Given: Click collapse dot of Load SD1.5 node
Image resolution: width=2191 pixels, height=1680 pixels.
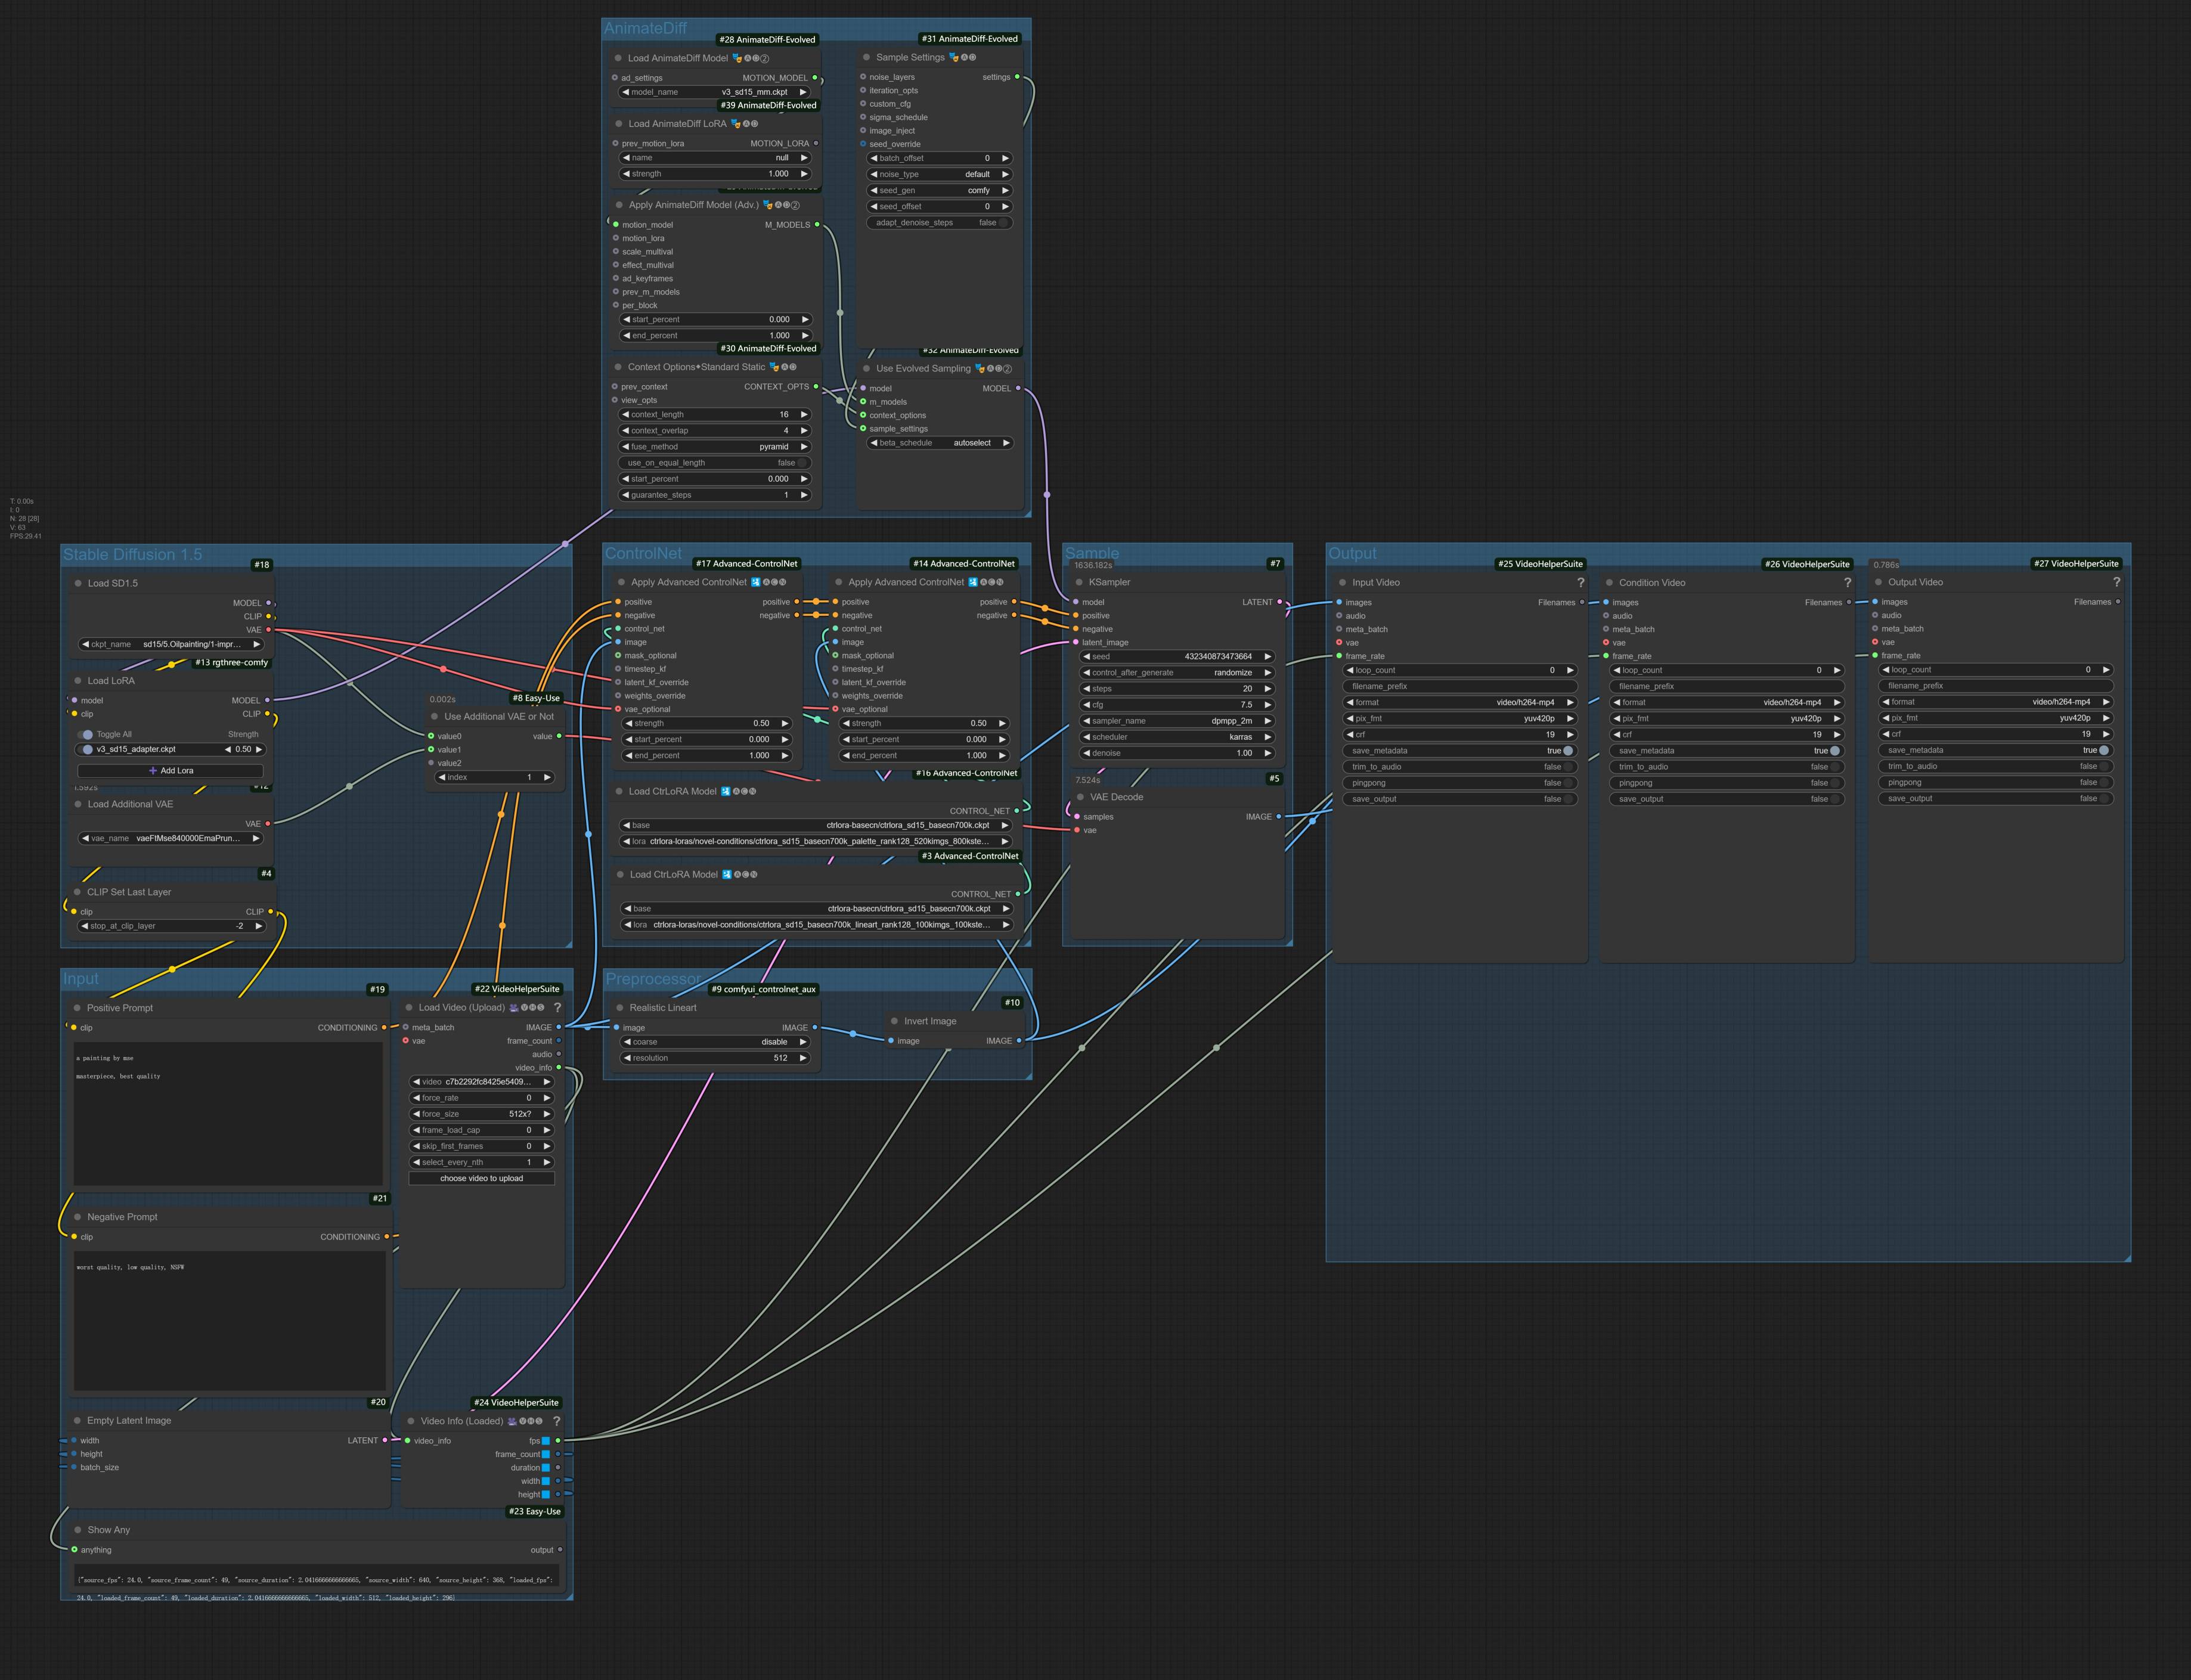Looking at the screenshot, I should point(78,583).
